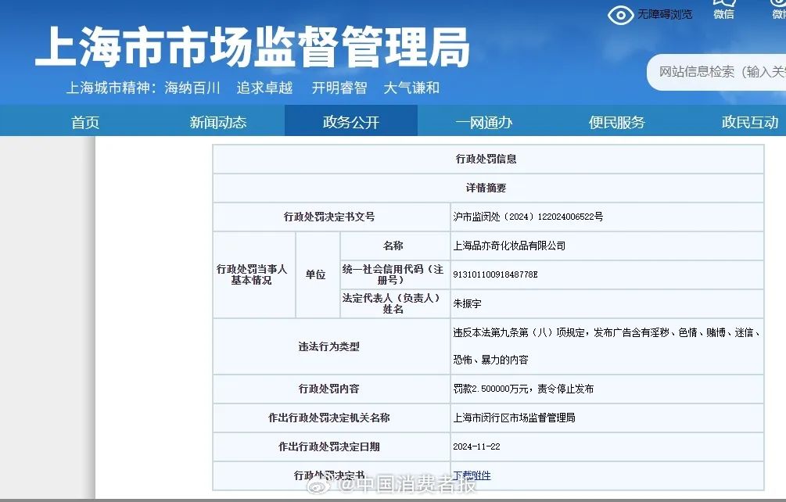Open 政民互动 menu item

click(750, 122)
